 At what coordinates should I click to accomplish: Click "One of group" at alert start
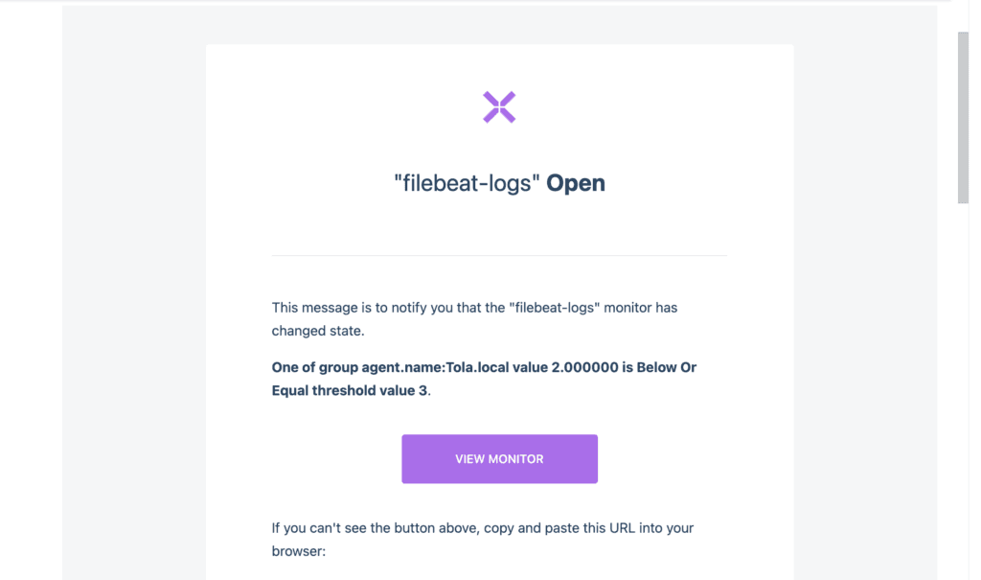coord(314,367)
